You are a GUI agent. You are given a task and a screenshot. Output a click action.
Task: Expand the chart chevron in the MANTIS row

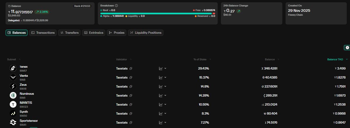(x=165, y=104)
